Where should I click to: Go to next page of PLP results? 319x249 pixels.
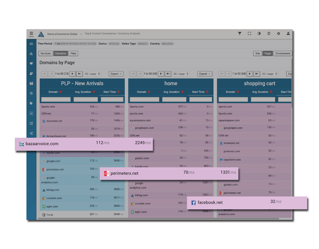[72, 74]
